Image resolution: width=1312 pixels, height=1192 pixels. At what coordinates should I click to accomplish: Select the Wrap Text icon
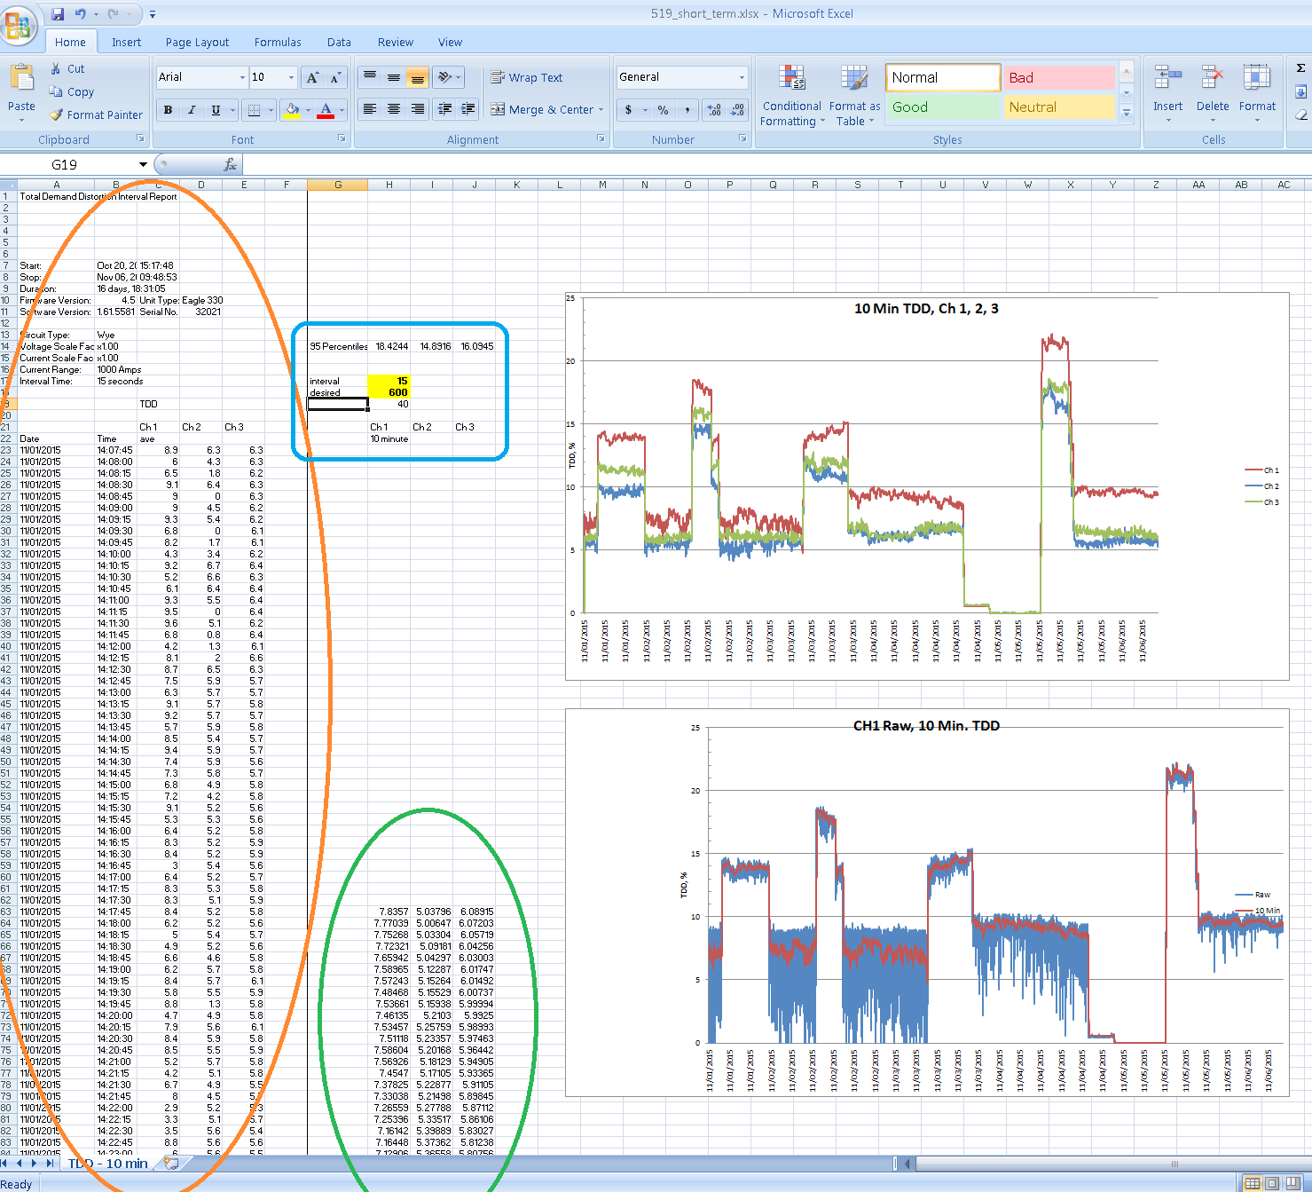click(499, 77)
